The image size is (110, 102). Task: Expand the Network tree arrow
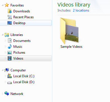(3, 94)
